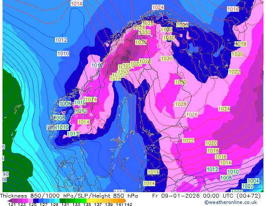The height and width of the screenshot is (206, 266).
Task: Click the legend value 135
Action: (x=87, y=204)
